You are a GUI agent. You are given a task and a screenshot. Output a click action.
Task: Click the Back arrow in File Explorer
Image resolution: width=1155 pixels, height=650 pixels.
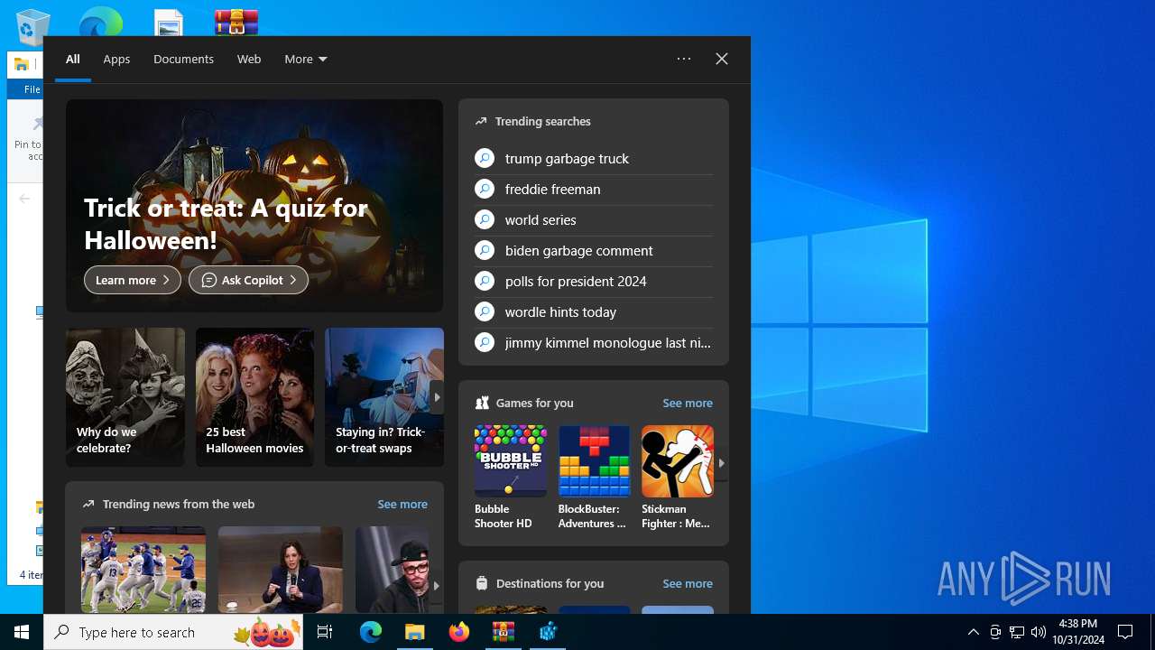(x=24, y=199)
